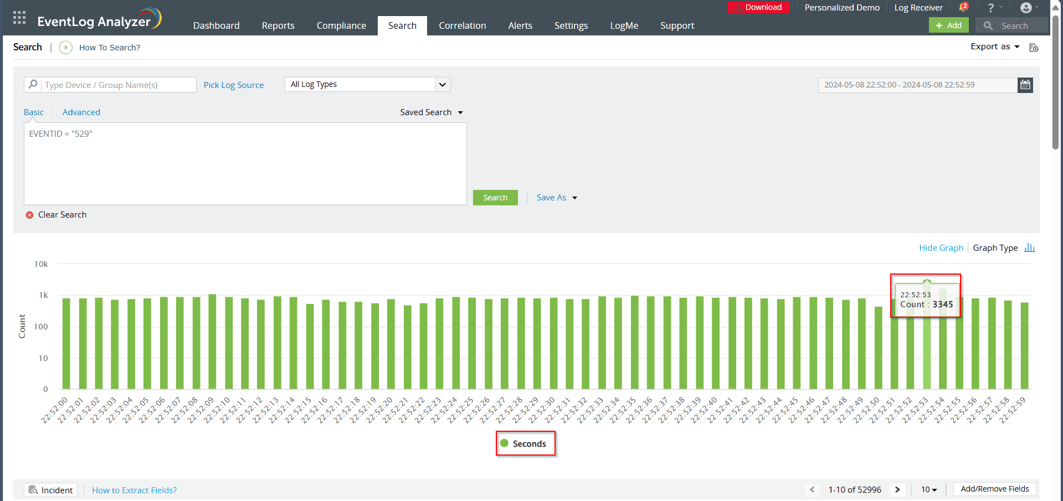Viewport: 1063px width, 501px height.
Task: Open the calendar date picker icon
Action: [1025, 85]
